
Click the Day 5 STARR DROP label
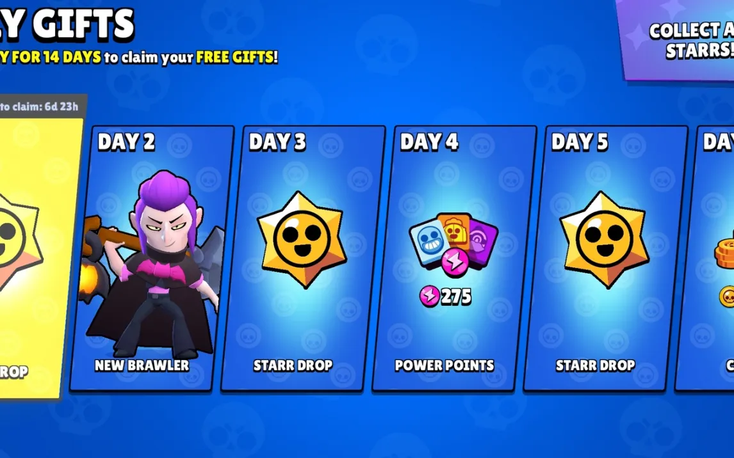pos(596,365)
